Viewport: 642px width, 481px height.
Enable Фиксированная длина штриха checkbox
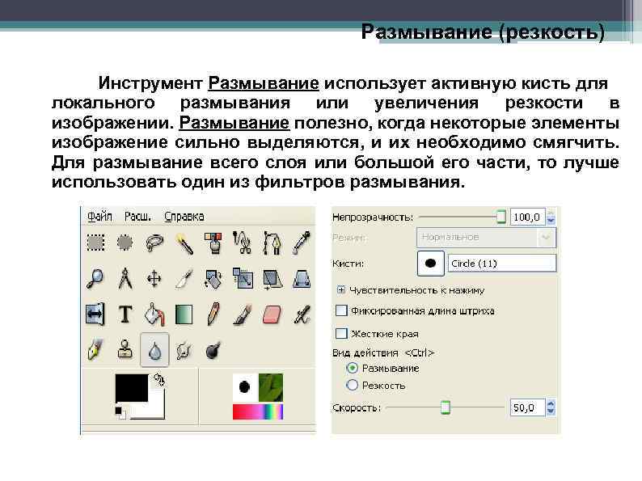[x=341, y=310]
